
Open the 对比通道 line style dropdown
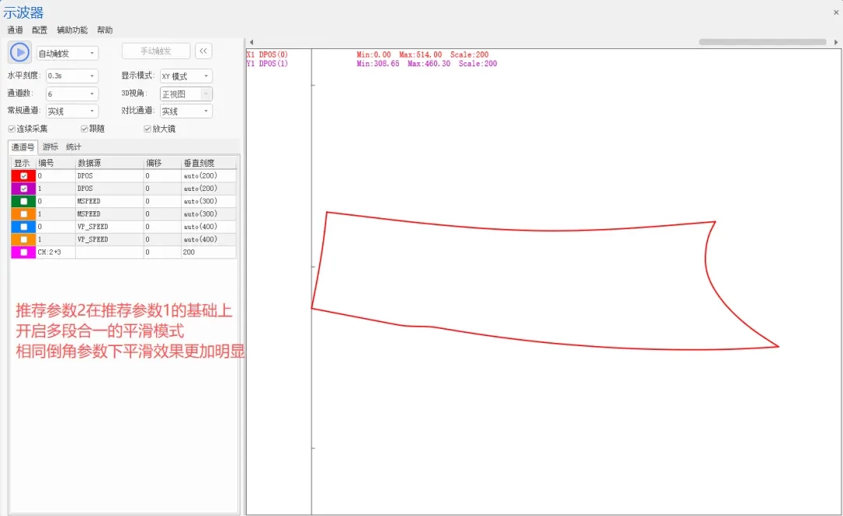click(x=186, y=111)
